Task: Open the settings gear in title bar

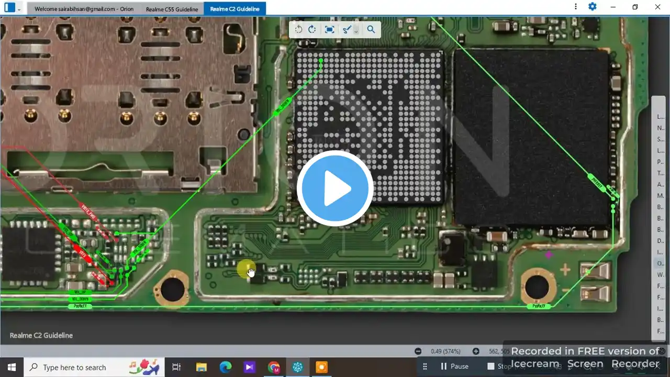Action: [592, 7]
